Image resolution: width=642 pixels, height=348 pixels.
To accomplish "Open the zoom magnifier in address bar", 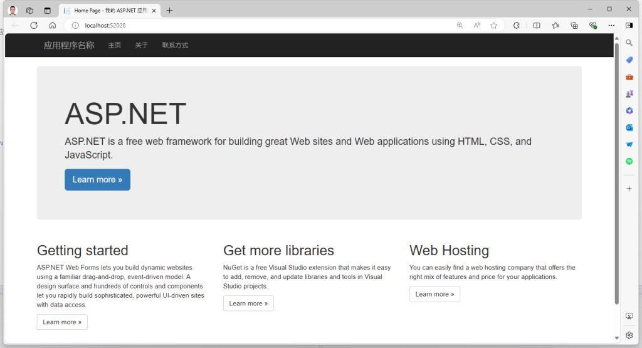I will tap(460, 26).
